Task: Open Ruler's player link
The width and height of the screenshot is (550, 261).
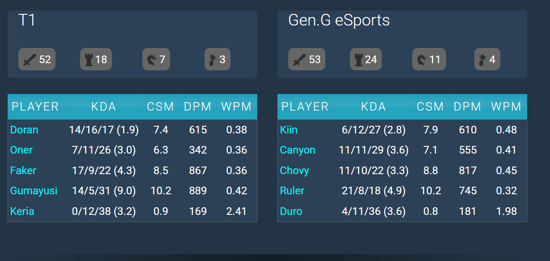Action: pyautogui.click(x=292, y=191)
